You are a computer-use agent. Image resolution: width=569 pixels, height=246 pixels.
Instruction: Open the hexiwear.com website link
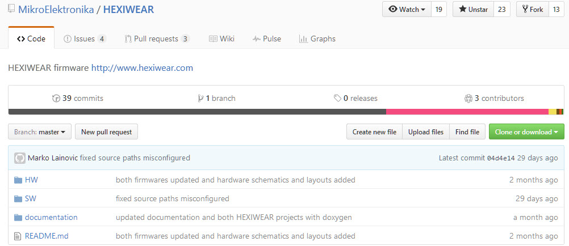click(142, 68)
